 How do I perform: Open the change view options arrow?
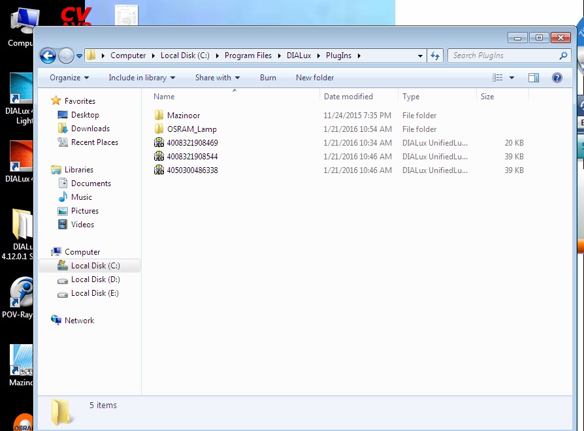(x=511, y=78)
